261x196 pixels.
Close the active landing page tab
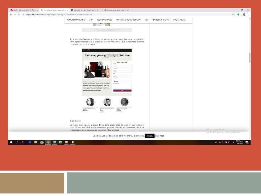67,10
